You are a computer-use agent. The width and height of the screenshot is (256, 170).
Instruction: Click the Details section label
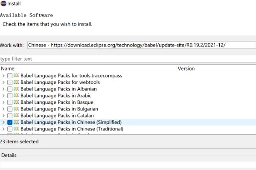[x=9, y=155]
